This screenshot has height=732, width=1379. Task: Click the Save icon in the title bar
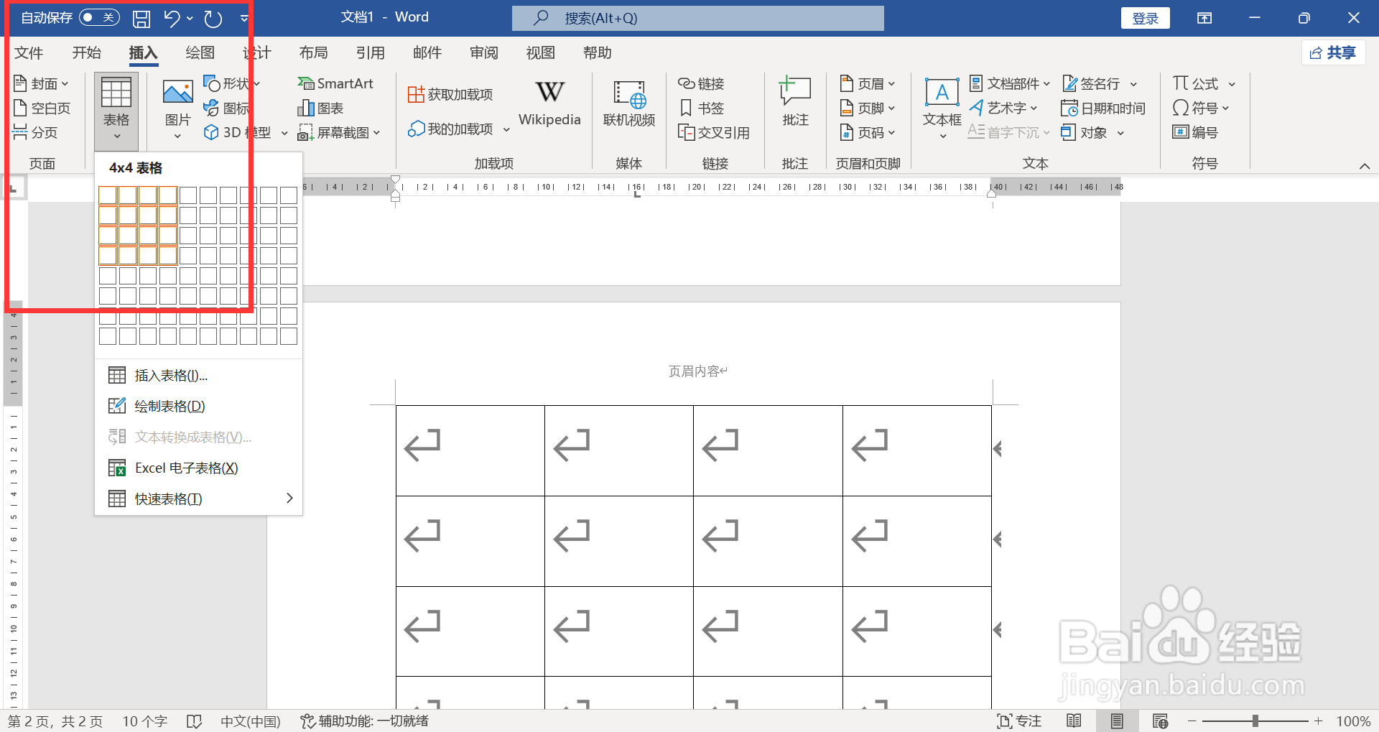click(141, 19)
